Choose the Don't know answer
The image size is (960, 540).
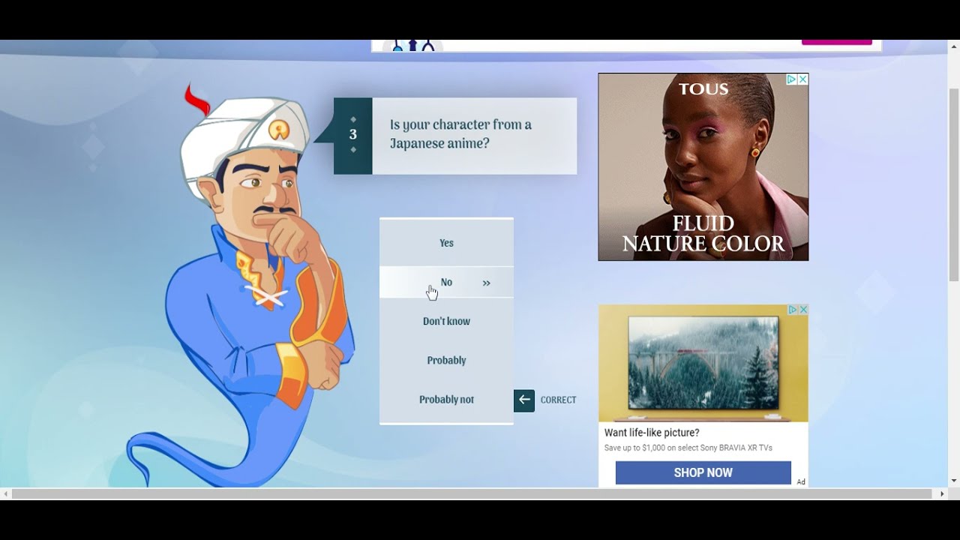(x=446, y=321)
